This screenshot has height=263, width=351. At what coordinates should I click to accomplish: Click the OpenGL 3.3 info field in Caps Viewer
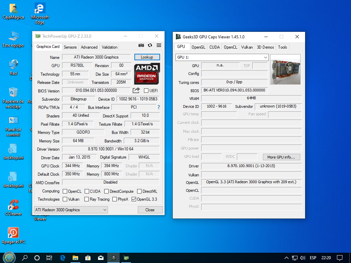tap(251, 182)
